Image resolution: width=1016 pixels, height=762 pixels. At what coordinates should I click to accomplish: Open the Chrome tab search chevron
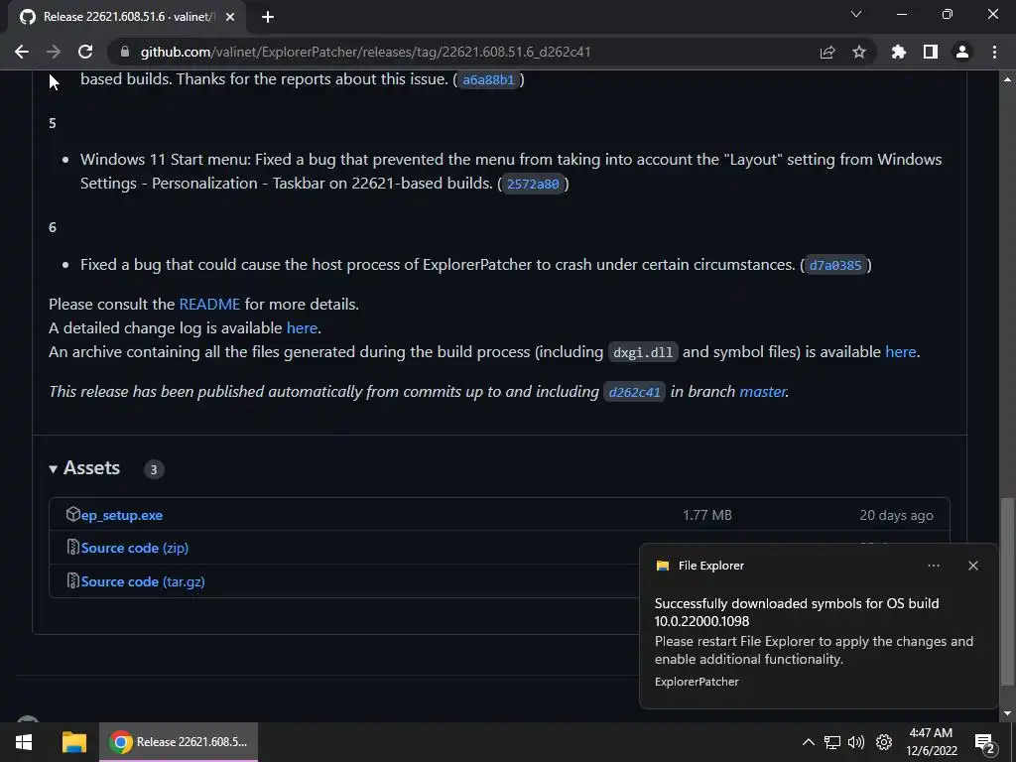[x=856, y=14]
